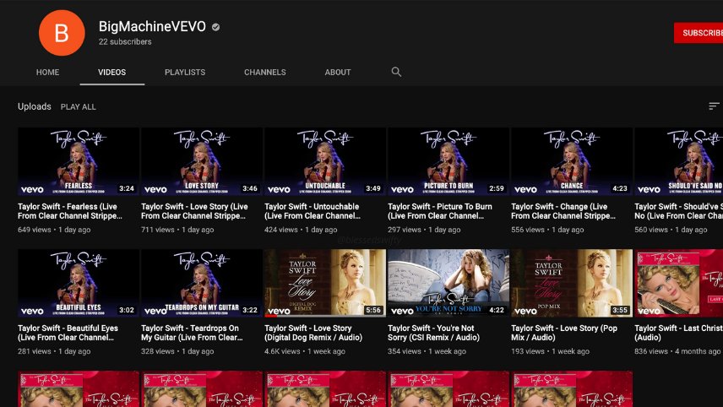Click title You're Not Sorry (CSI Remix / Audio)
723x407 pixels.
click(x=433, y=333)
